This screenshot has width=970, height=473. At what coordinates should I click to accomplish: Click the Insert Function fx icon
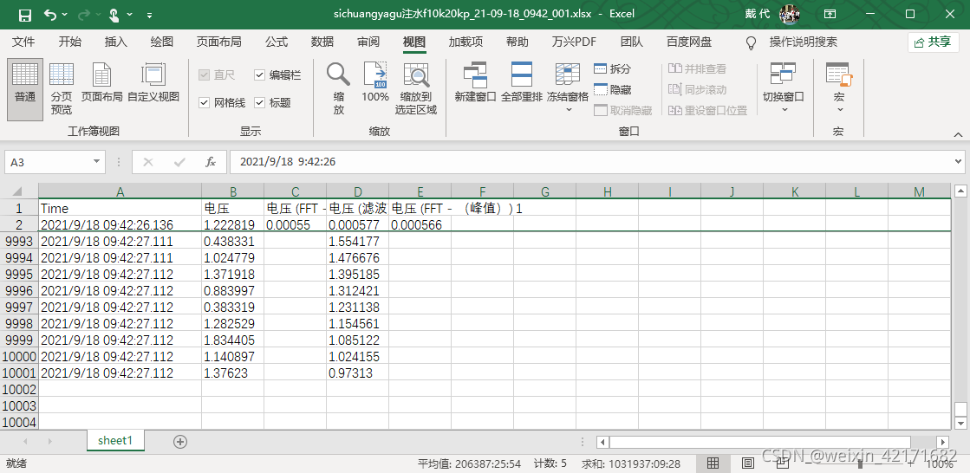(x=211, y=162)
